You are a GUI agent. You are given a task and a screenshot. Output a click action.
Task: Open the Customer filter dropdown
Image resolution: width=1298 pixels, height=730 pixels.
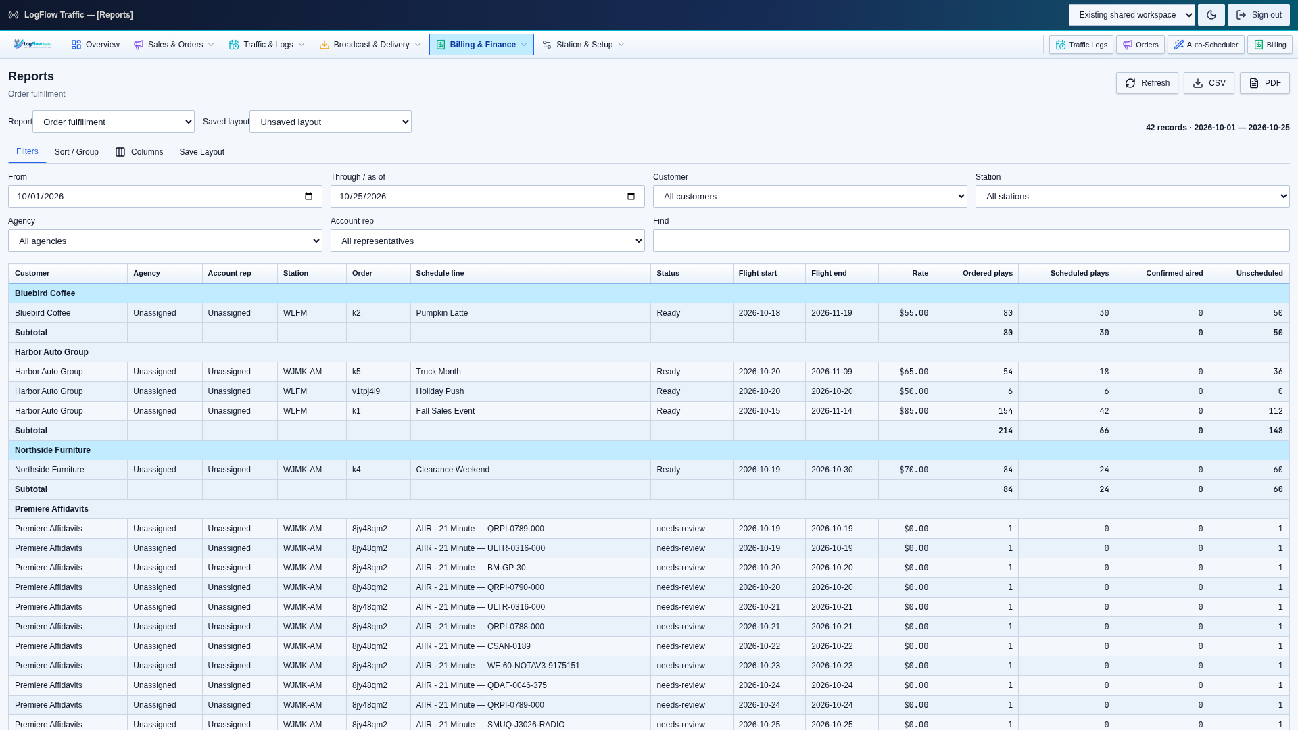coord(810,197)
